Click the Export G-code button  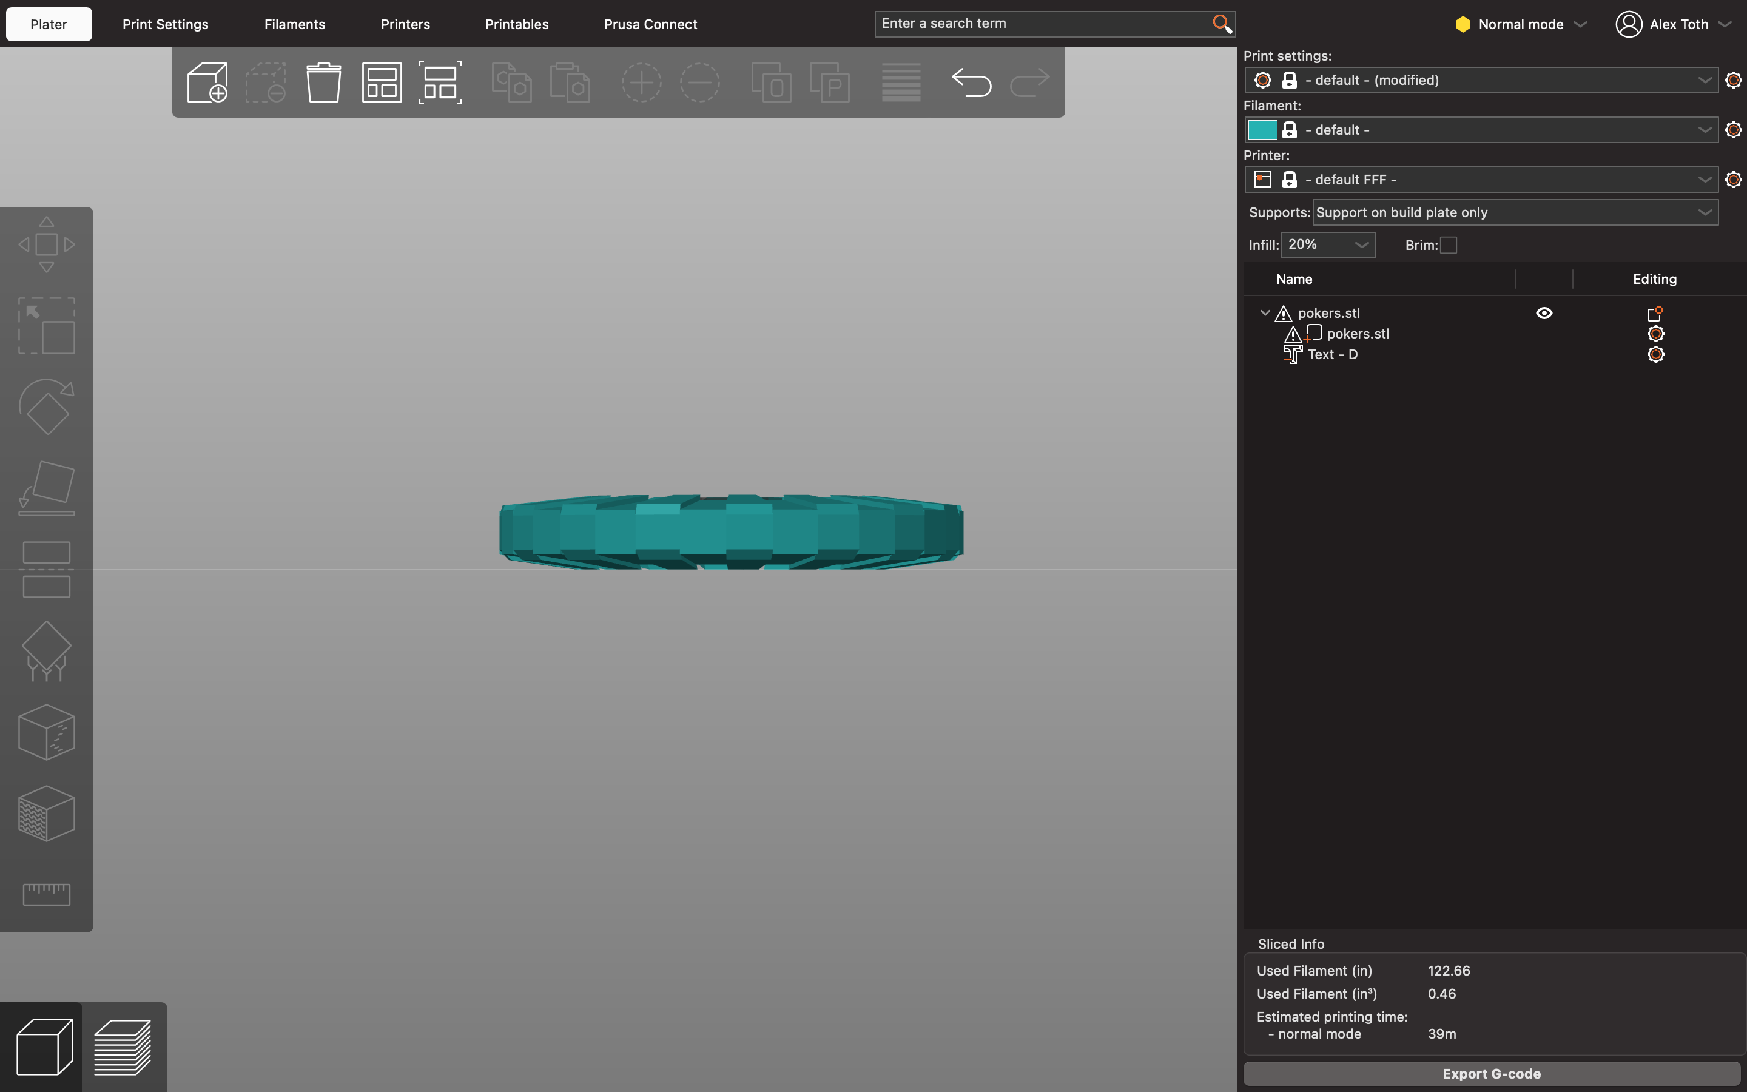tap(1492, 1074)
